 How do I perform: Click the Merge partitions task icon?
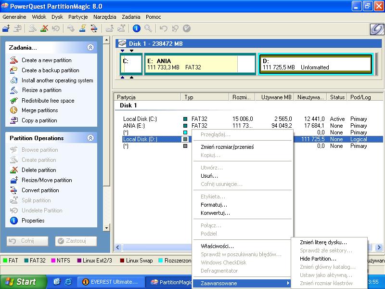click(x=14, y=110)
